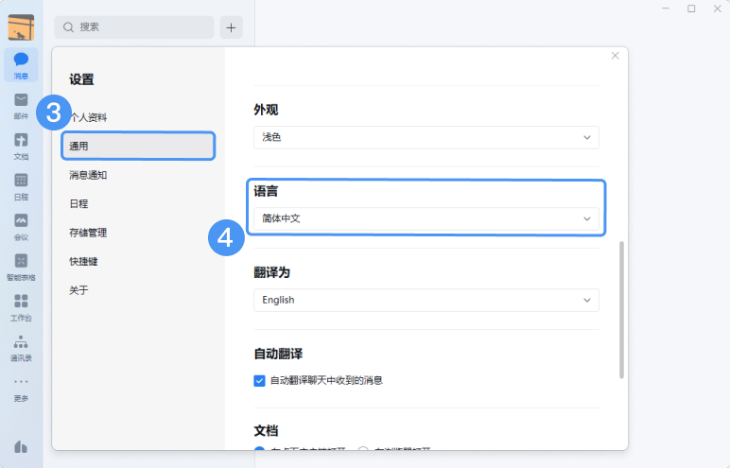The height and width of the screenshot is (468, 730).
Task: Click the plus button beside search box
Action: 232,27
